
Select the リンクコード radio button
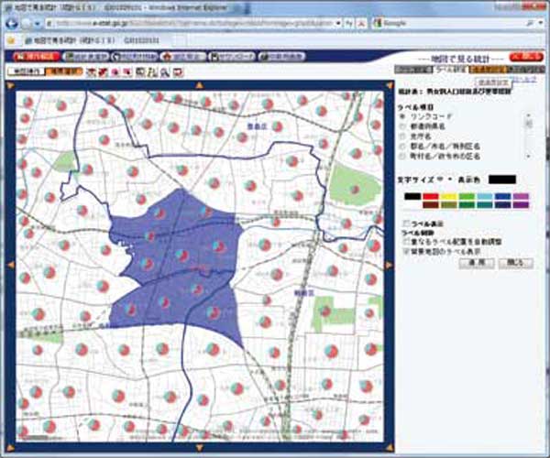pyautogui.click(x=402, y=116)
